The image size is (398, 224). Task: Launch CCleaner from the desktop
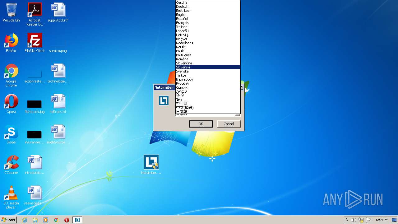tap(11, 165)
